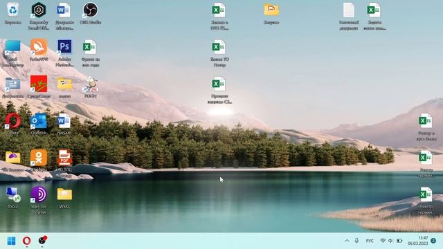443x249 pixels.
Task: Select the Excel file beside the text document
Action: point(374,10)
